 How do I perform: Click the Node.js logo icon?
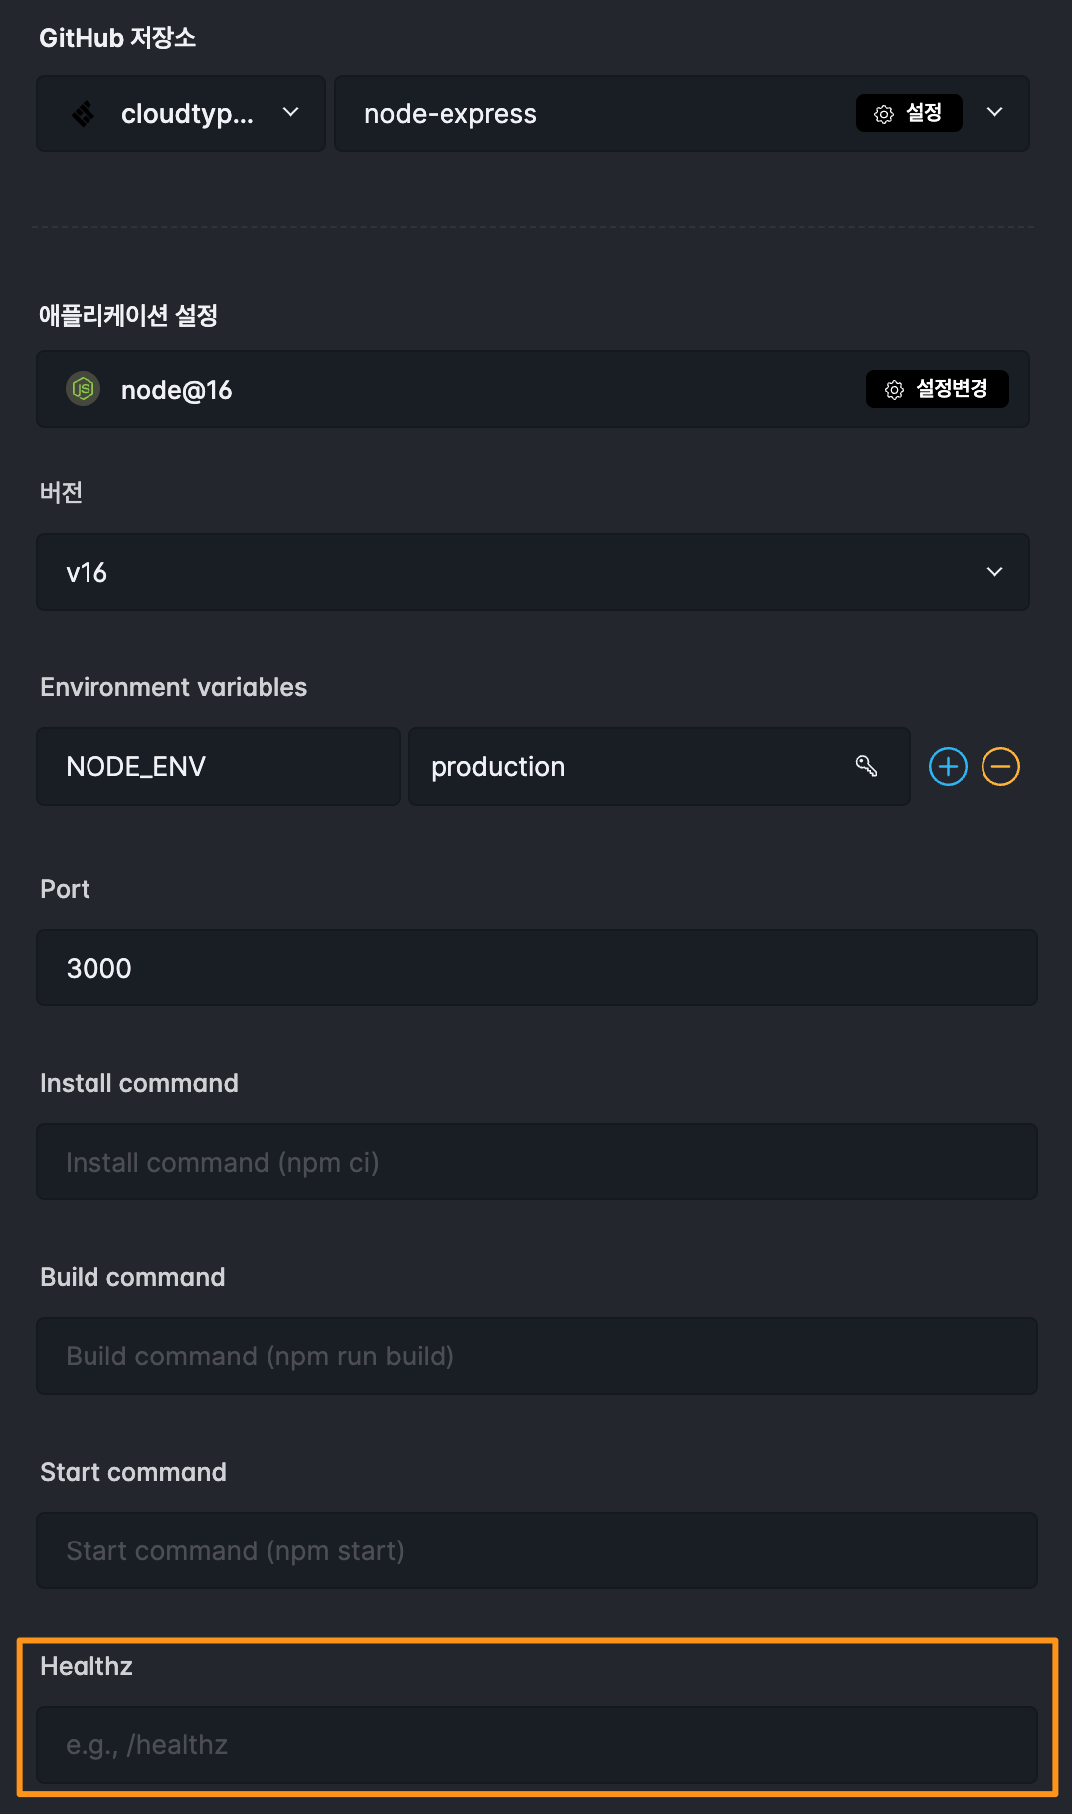click(84, 389)
